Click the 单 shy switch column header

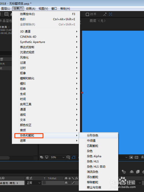(x=66, y=178)
